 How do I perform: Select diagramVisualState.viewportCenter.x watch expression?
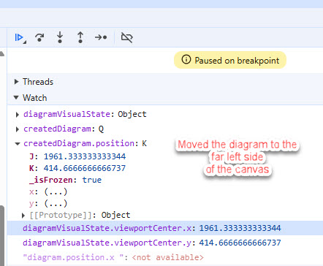point(165,228)
